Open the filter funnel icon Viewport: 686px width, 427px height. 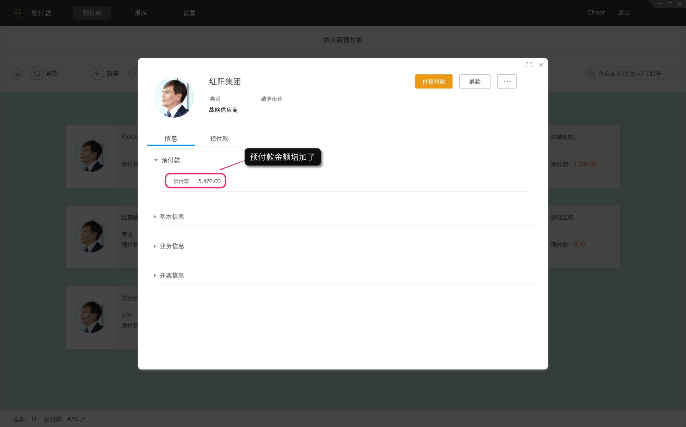[134, 73]
